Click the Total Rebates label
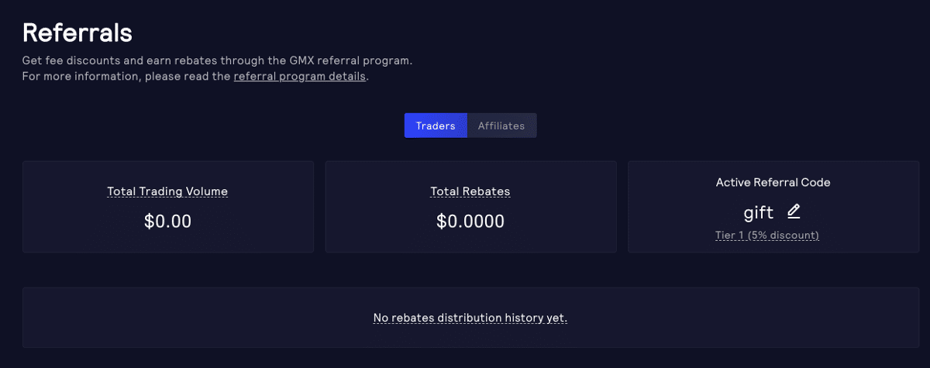Image resolution: width=930 pixels, height=368 pixels. [470, 191]
